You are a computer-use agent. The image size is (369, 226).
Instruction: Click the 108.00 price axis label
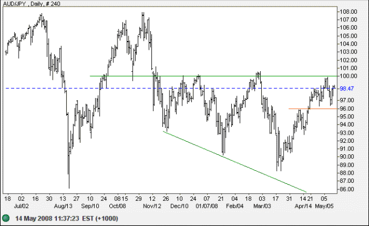tap(348, 11)
